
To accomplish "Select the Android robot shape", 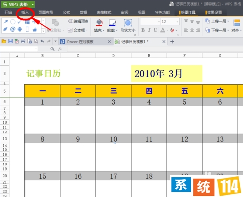I will point(20,29).
